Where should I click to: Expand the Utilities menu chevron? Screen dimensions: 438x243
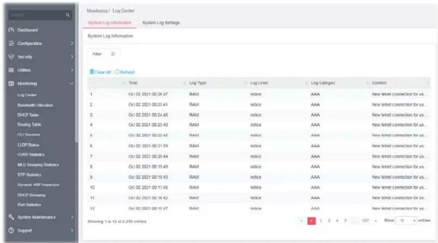72,70
